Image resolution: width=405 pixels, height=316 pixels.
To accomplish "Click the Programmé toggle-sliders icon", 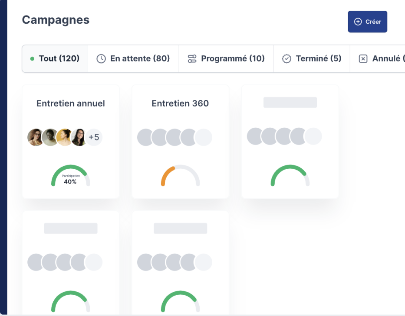I will pos(192,59).
